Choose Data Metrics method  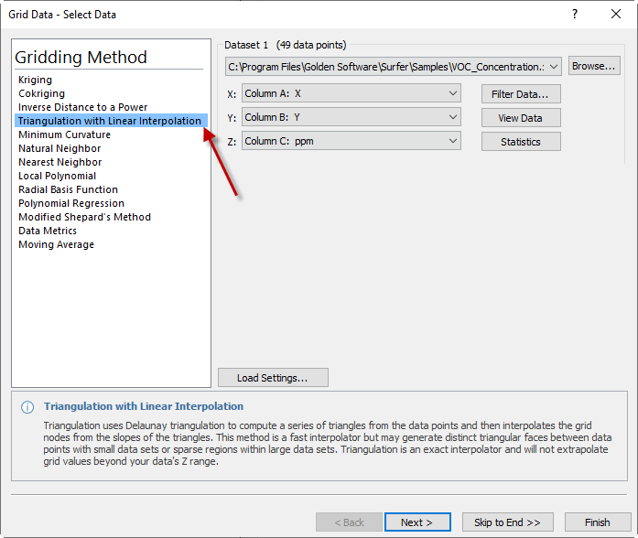pos(48,231)
